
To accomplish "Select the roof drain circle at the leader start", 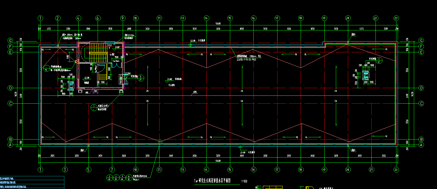I will [x=160, y=142].
